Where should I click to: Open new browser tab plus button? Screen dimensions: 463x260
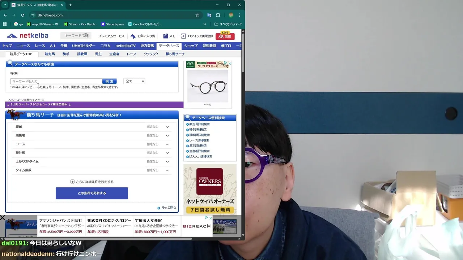pos(70,5)
